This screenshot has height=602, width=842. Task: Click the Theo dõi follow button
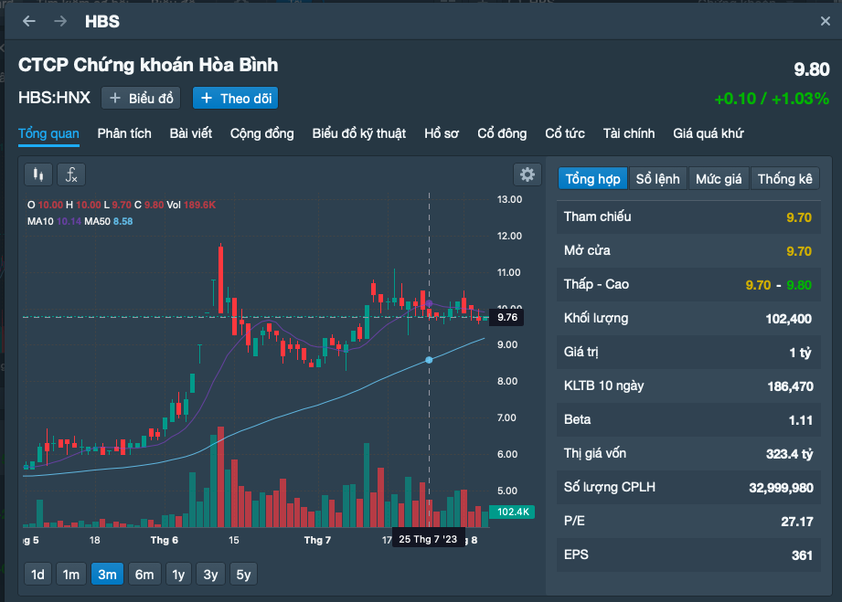tap(235, 98)
